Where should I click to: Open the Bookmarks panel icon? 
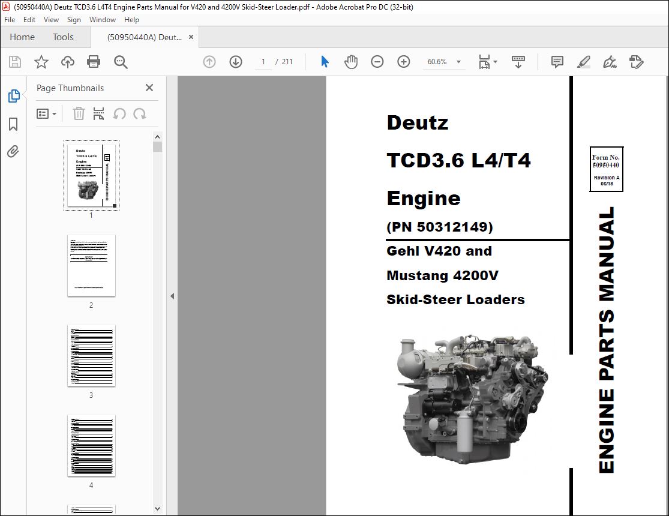click(x=13, y=124)
